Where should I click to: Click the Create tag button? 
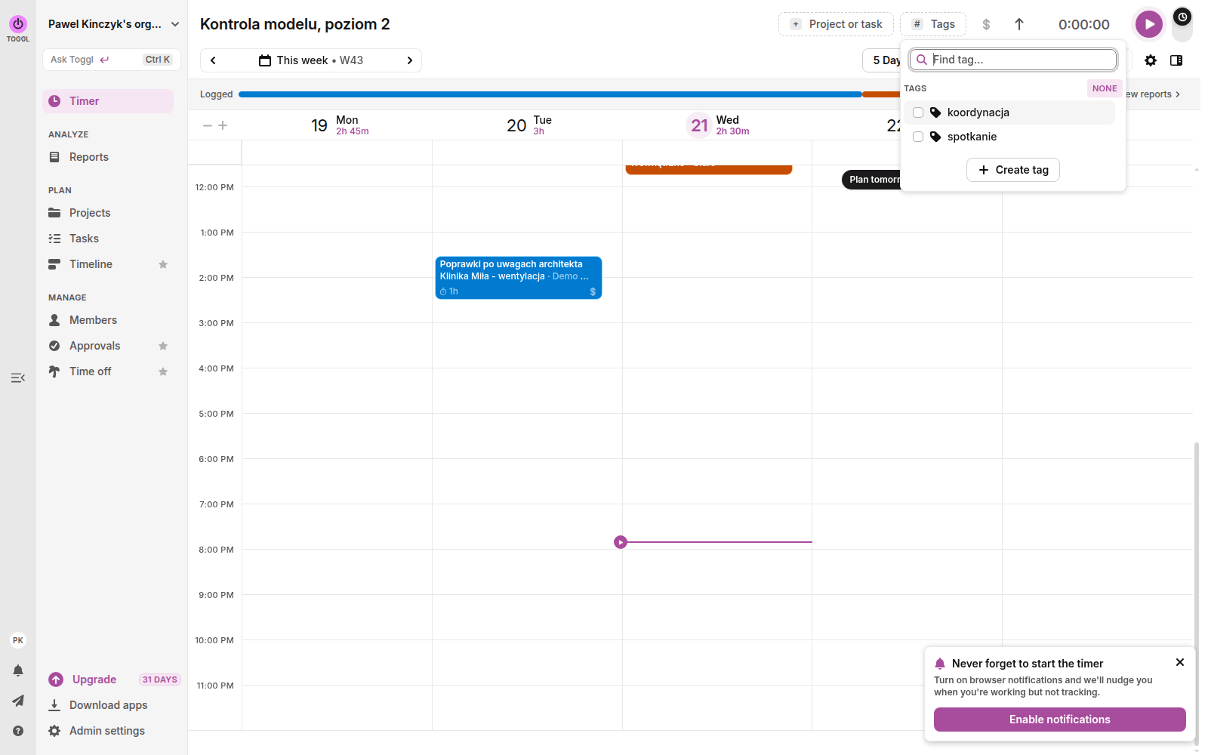(x=1013, y=170)
